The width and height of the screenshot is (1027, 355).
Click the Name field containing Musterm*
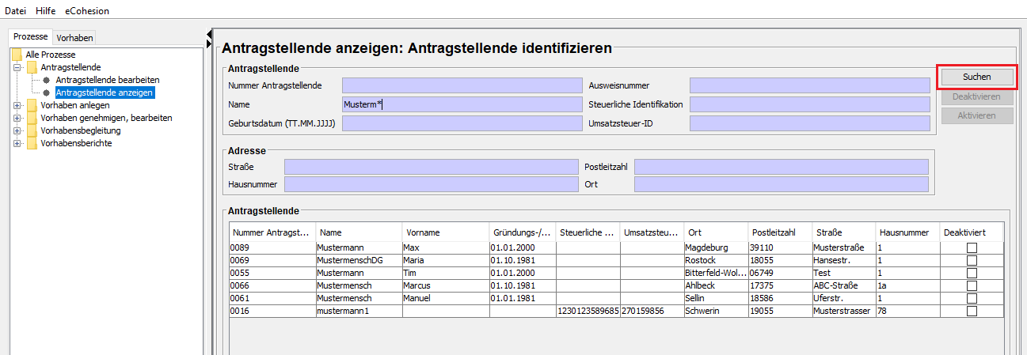click(x=462, y=104)
